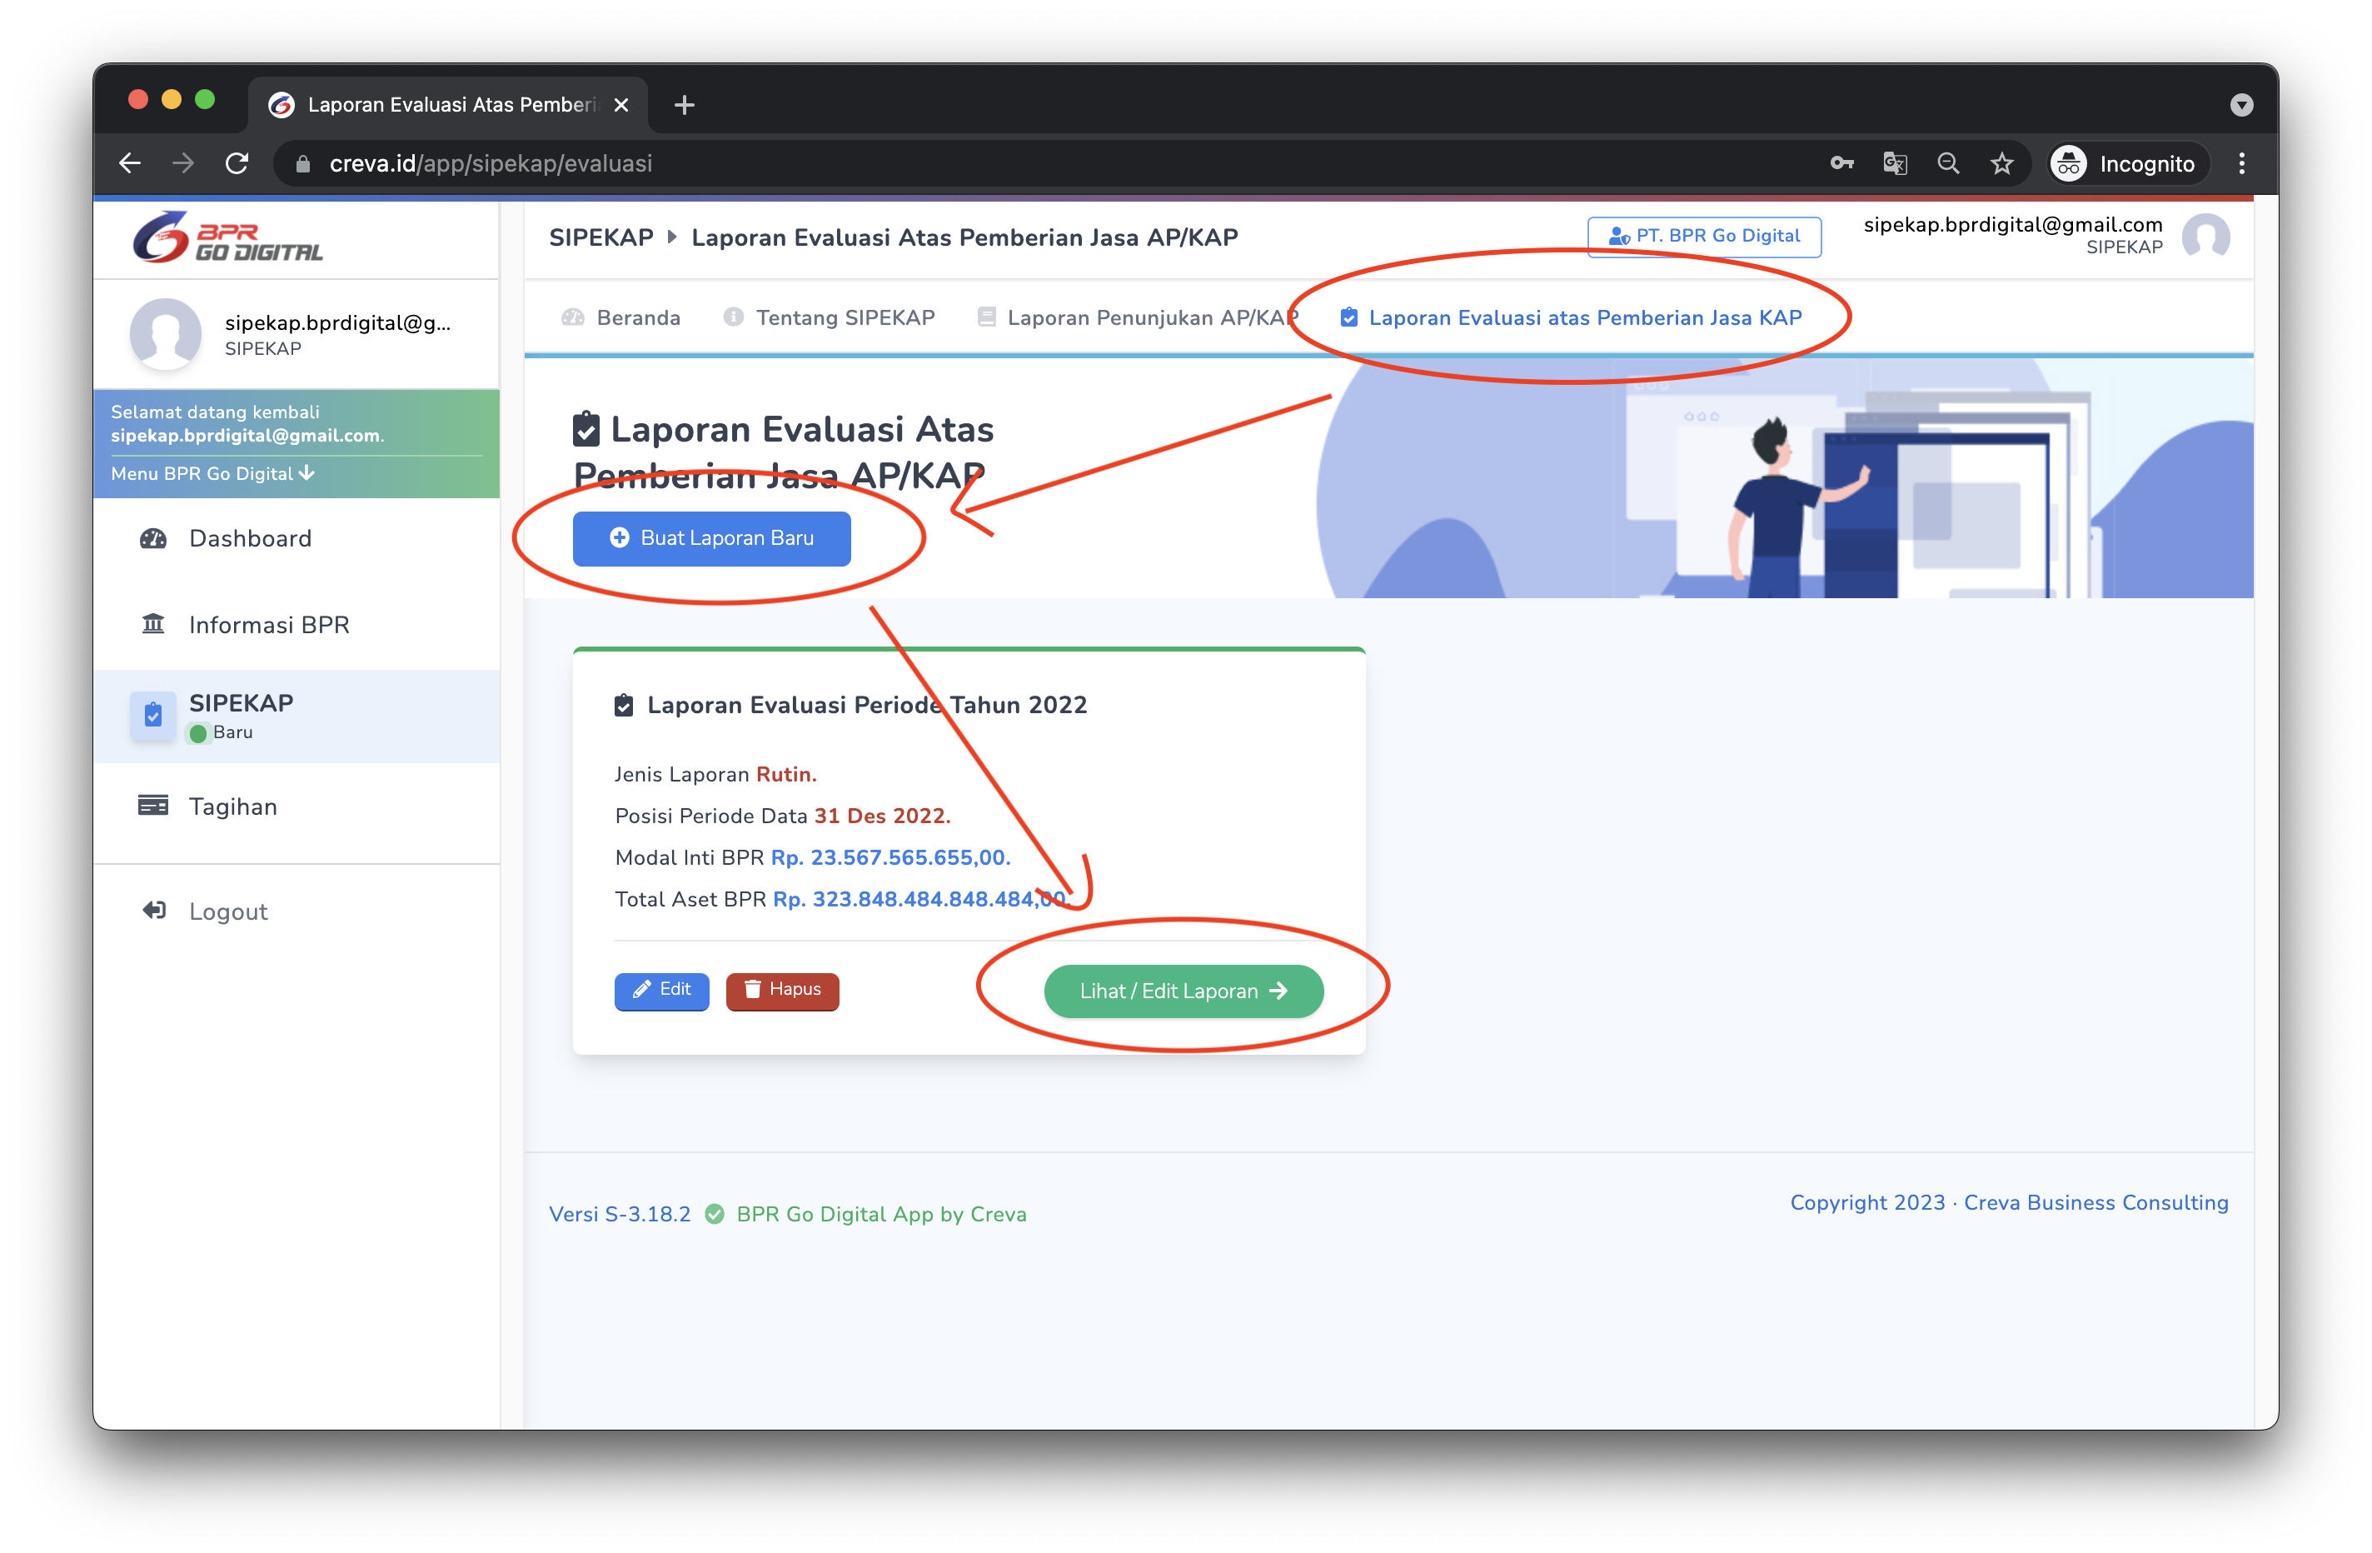
Task: Click the SIPEKAP clipboard icon
Action: click(x=153, y=715)
